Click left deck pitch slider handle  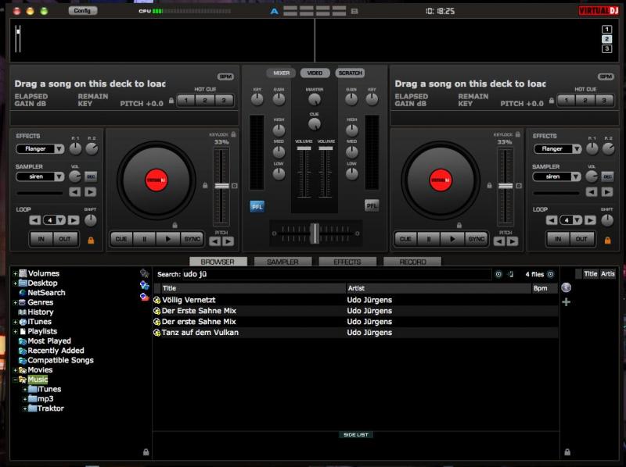point(221,186)
